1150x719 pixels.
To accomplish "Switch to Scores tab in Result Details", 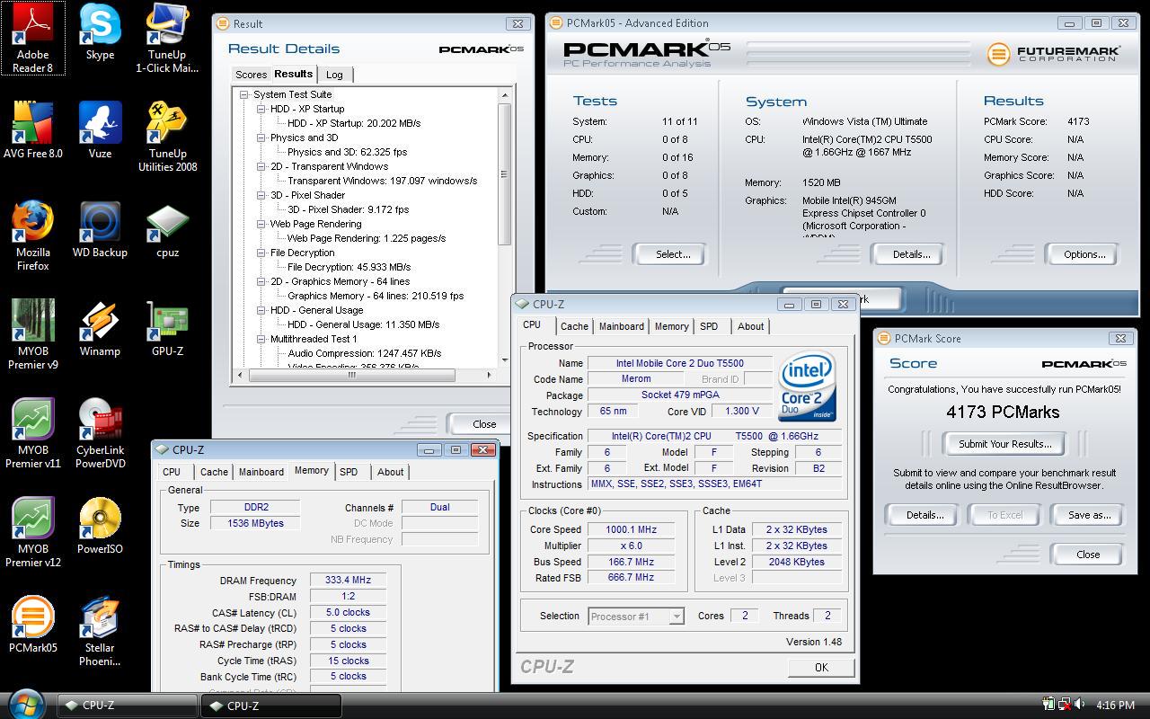I will click(x=251, y=75).
